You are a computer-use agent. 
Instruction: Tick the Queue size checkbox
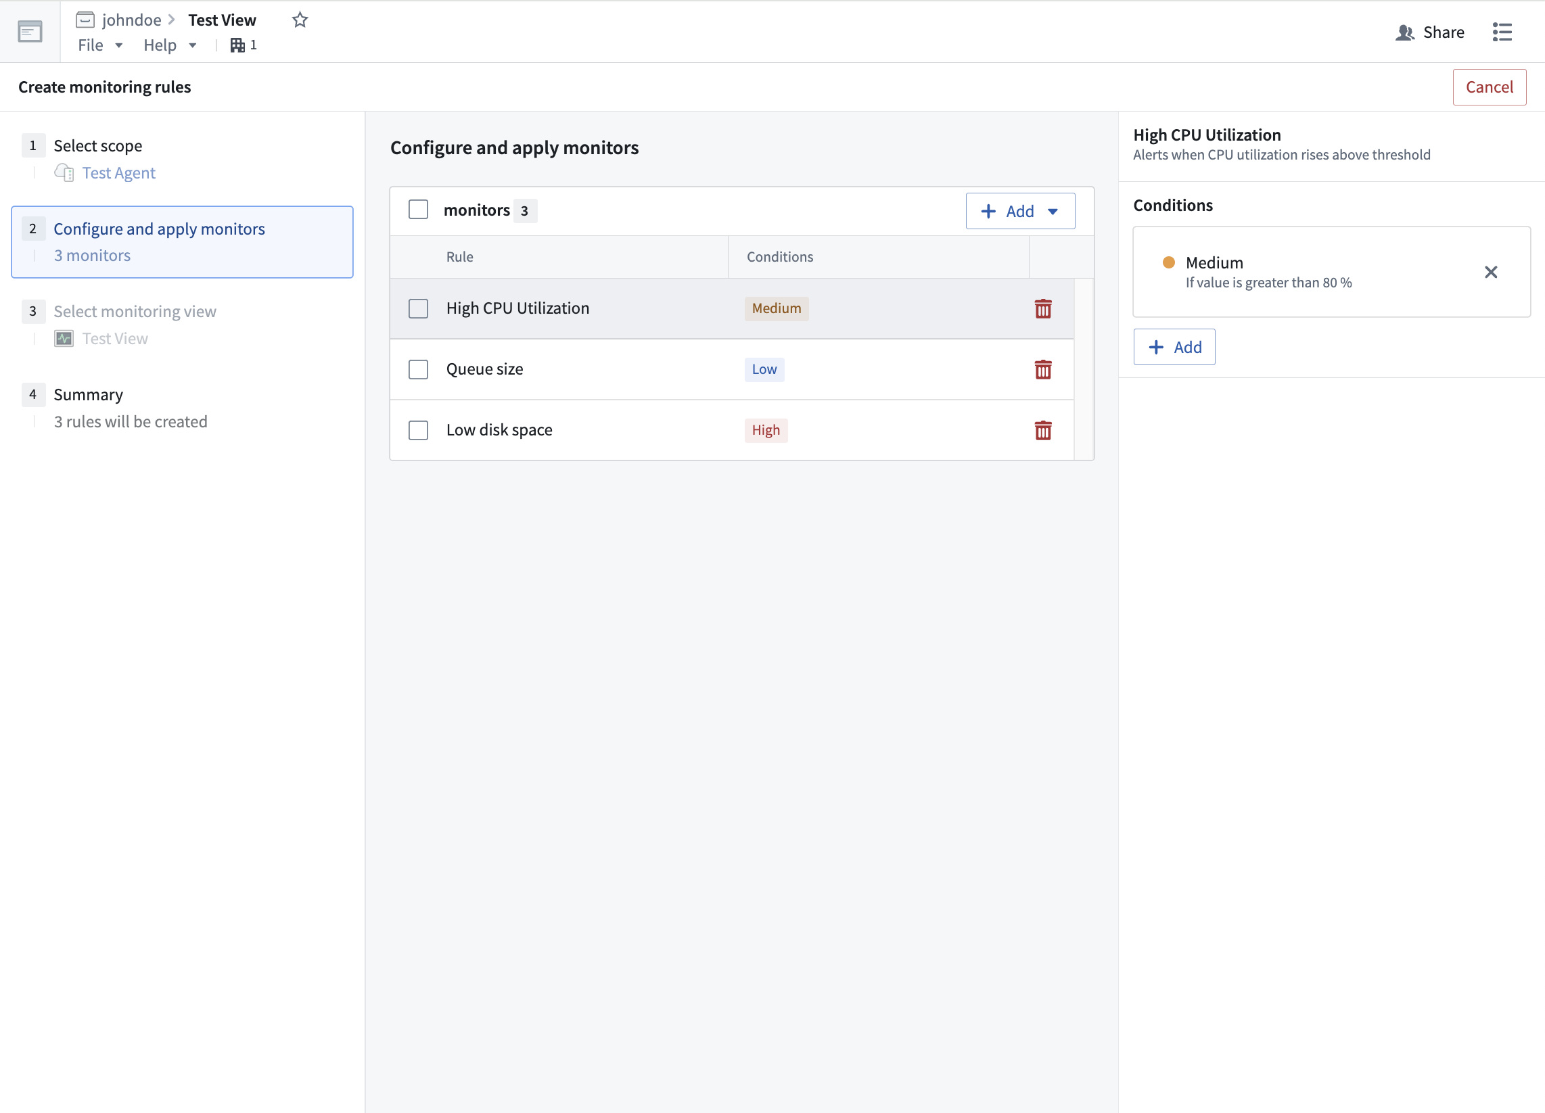[418, 369]
